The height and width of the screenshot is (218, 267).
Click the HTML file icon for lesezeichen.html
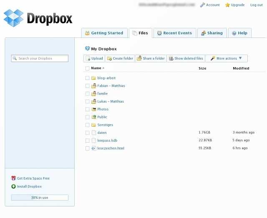[x=93, y=148]
